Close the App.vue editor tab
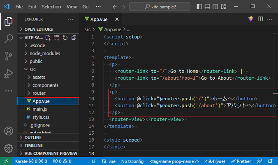 [117, 19]
